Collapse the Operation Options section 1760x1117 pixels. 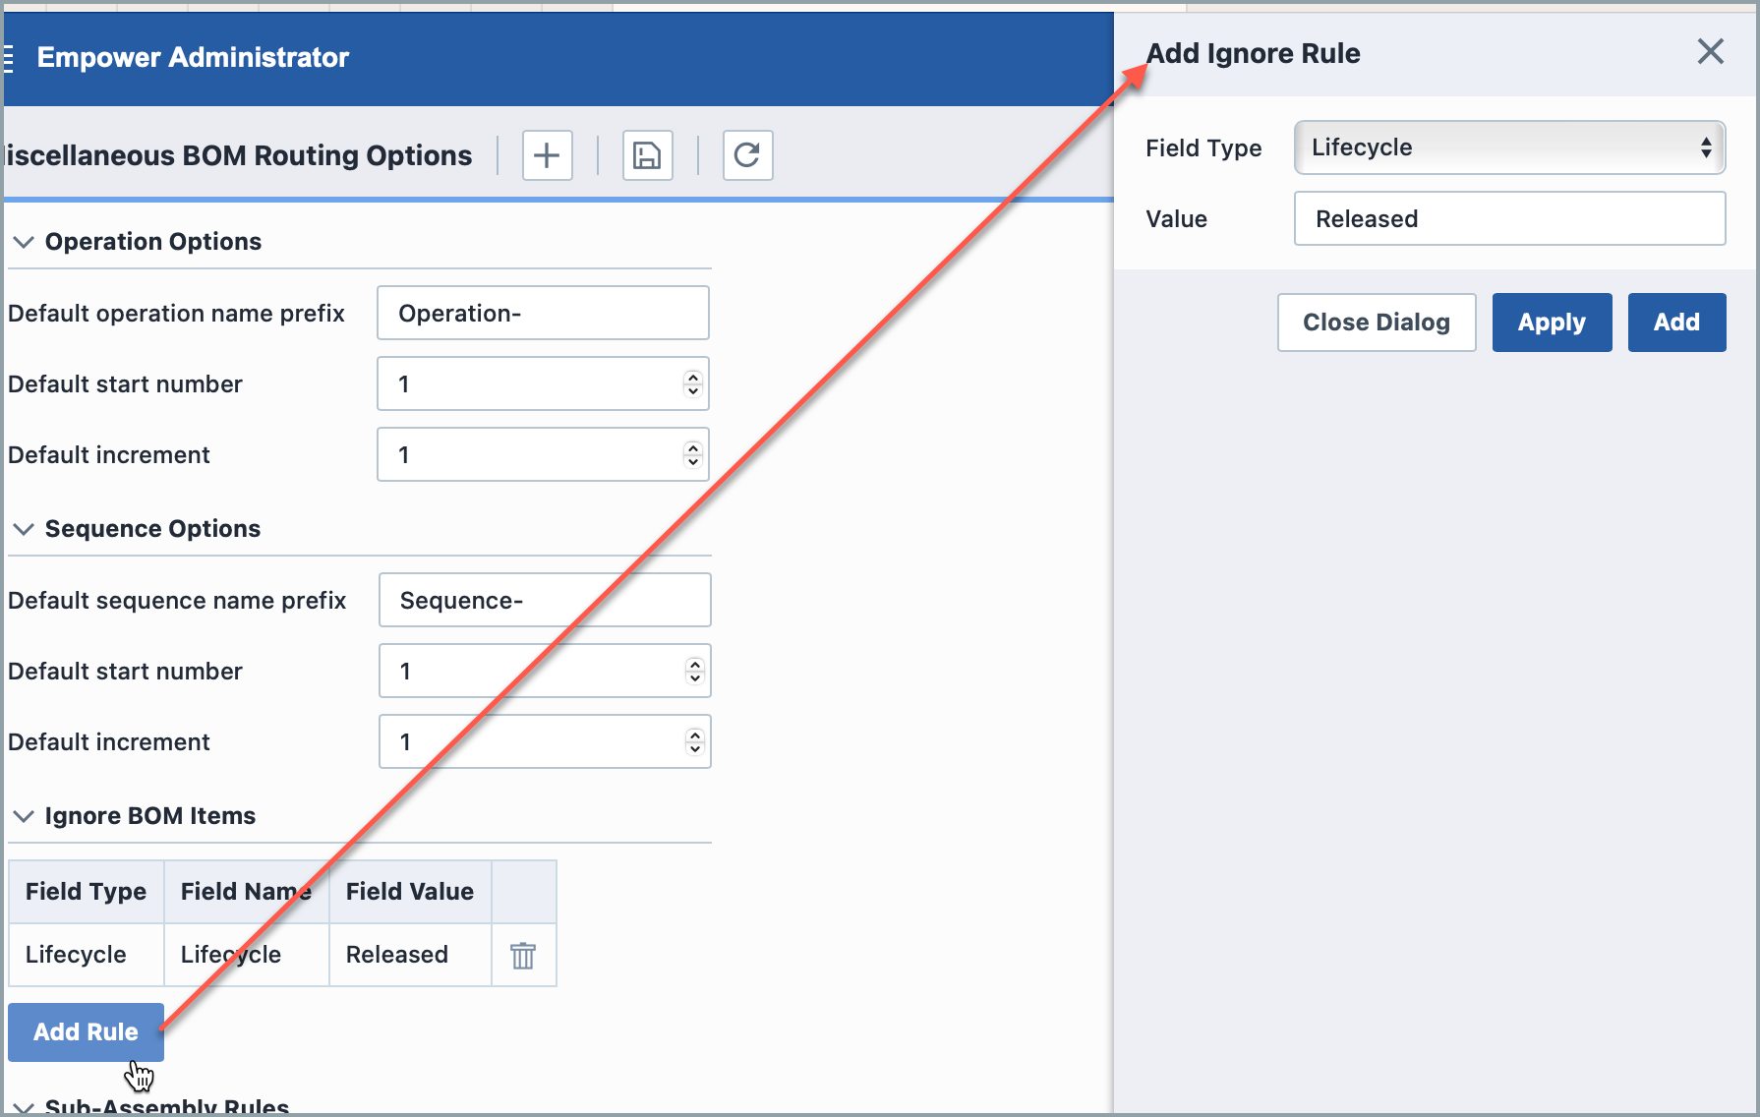[x=23, y=242]
